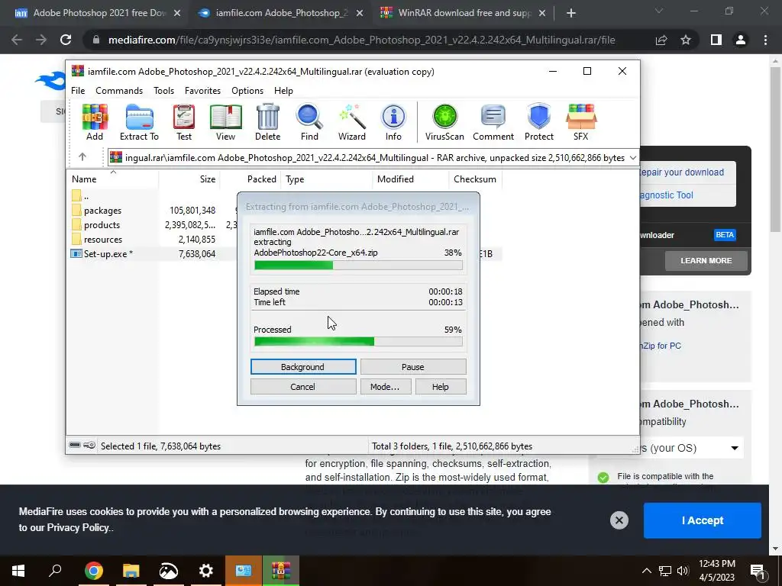Click the Info toolbar icon
The height and width of the screenshot is (586, 782).
point(393,122)
